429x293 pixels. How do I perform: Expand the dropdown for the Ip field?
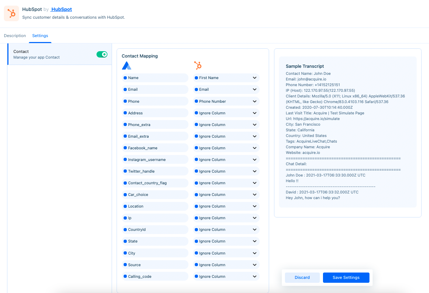(x=226, y=218)
